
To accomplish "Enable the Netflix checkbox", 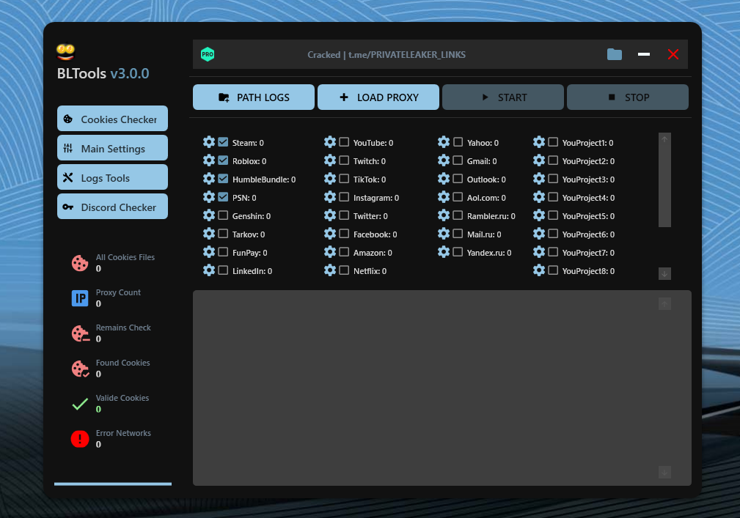I will pos(343,270).
